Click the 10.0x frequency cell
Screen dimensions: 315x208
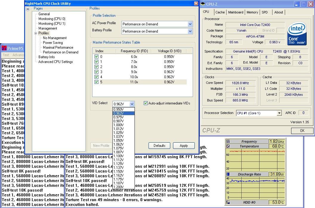(134, 77)
